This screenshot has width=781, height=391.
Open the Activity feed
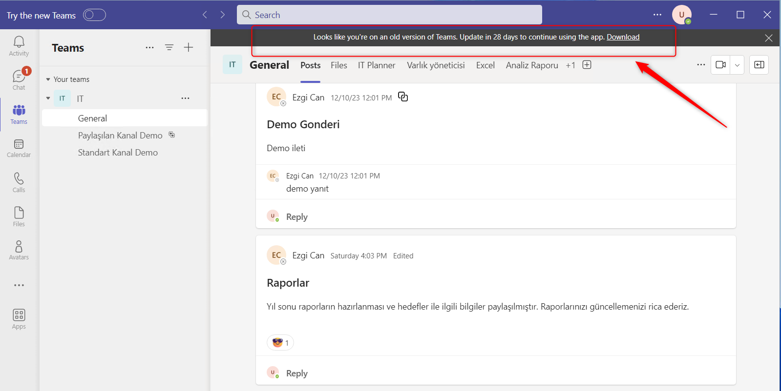click(x=19, y=46)
